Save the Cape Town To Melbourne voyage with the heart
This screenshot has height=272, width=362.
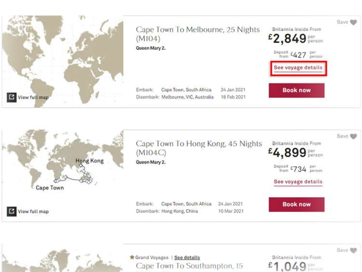click(354, 22)
